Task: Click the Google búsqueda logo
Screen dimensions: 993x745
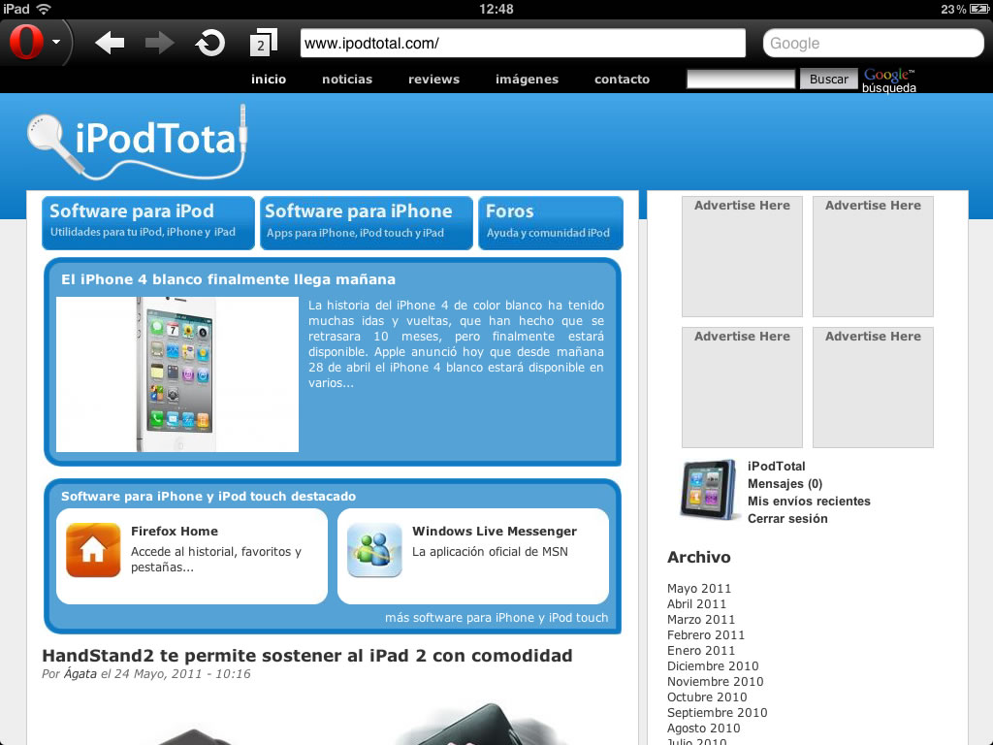Action: pyautogui.click(x=889, y=81)
